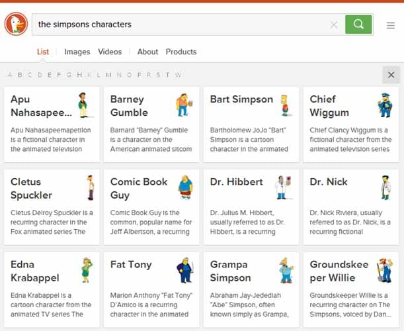Jump to letter A in alphabet filter
The width and height of the screenshot is (404, 331).
tap(10, 75)
